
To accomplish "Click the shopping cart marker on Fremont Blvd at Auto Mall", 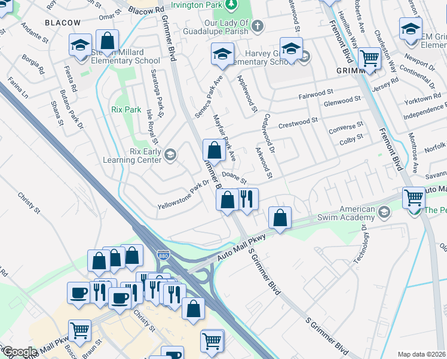I will [414, 198].
